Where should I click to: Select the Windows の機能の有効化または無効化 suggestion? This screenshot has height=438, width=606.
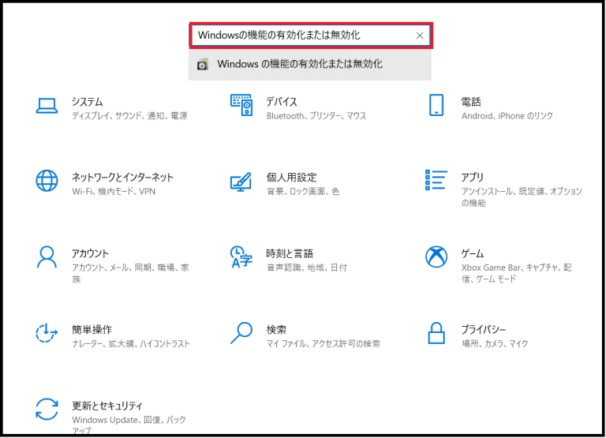coord(310,64)
